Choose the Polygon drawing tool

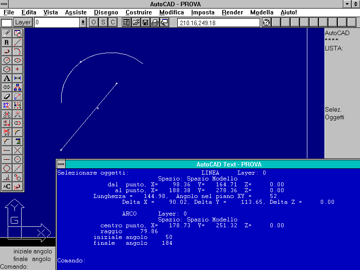[x=7, y=69]
